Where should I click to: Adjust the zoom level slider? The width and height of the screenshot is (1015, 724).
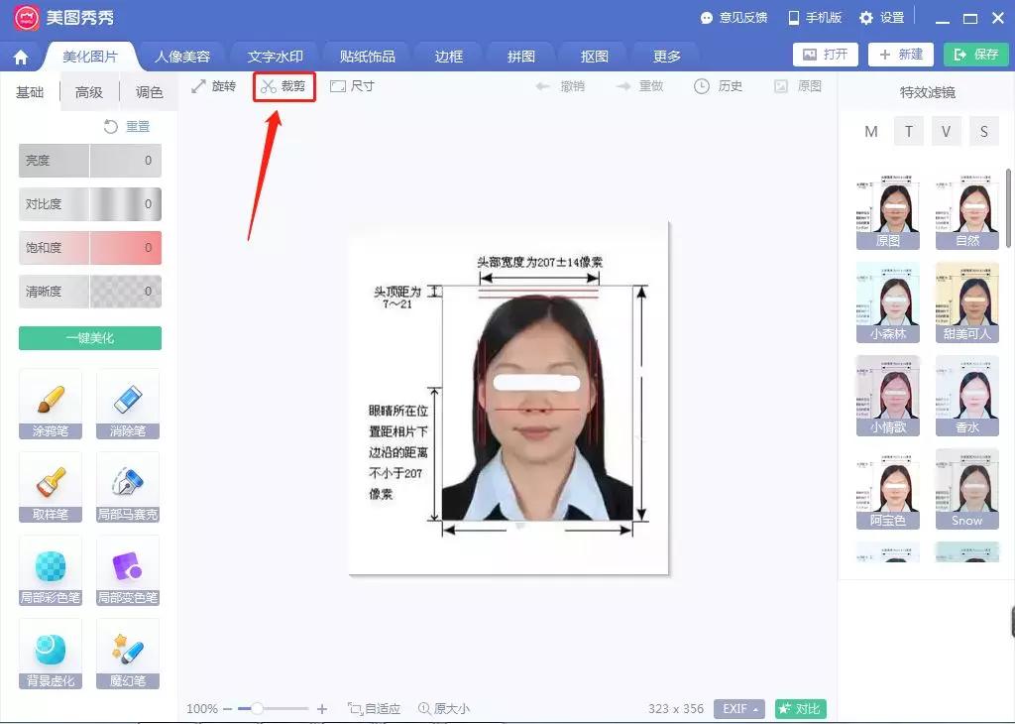[x=273, y=709]
